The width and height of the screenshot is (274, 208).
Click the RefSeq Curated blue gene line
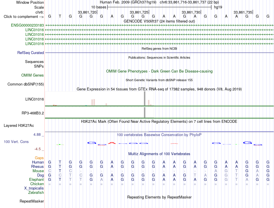159,53
